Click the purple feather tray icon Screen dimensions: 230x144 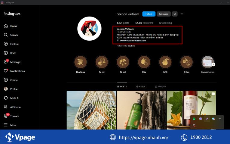[x=207, y=119]
